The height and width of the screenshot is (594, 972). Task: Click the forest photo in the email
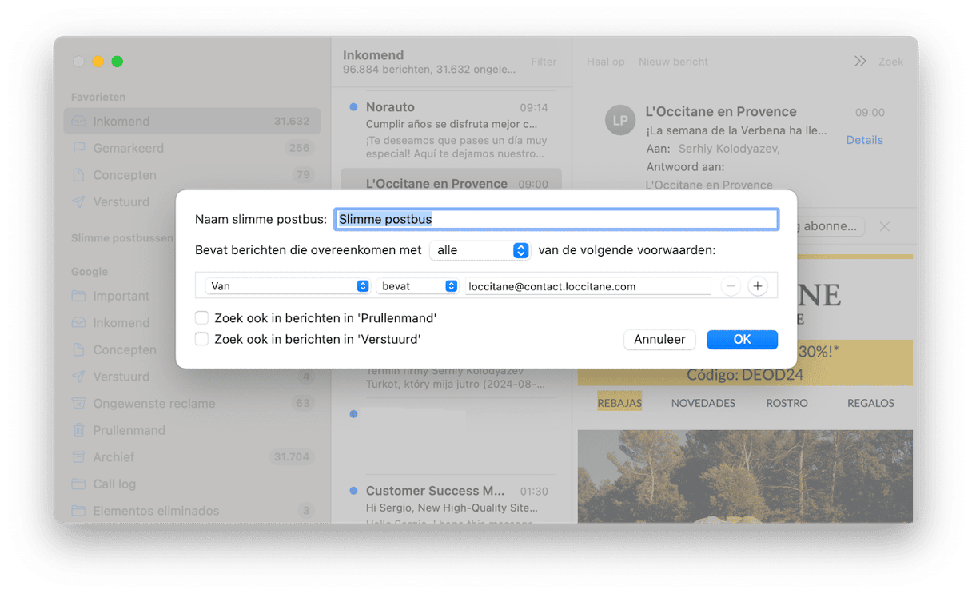click(745, 476)
